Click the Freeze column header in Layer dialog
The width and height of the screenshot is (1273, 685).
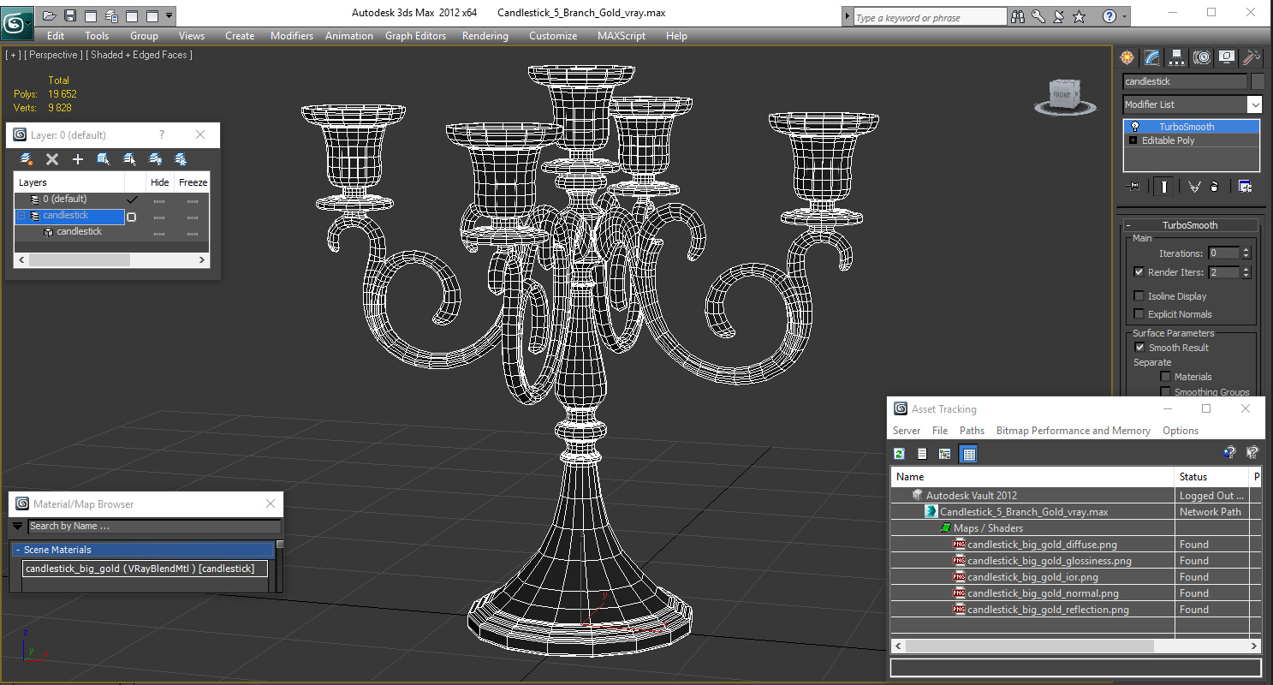[193, 182]
